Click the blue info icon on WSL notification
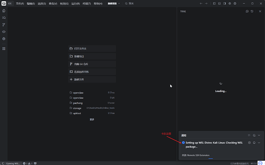 pos(183,142)
